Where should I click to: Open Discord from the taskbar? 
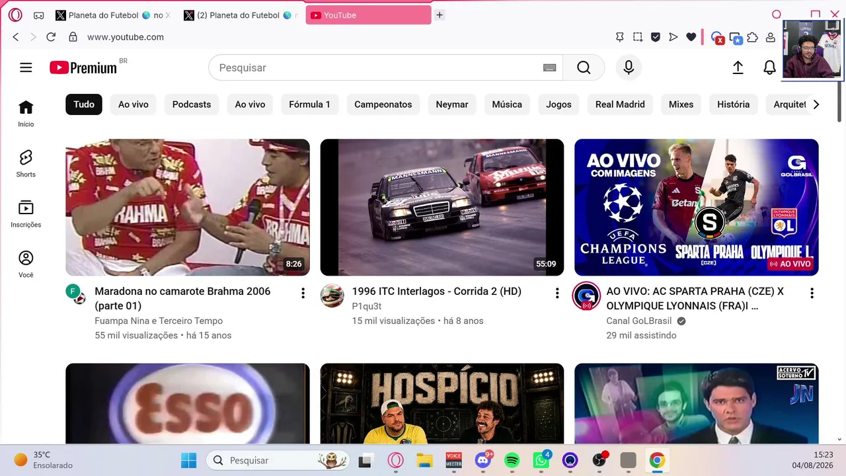[483, 460]
